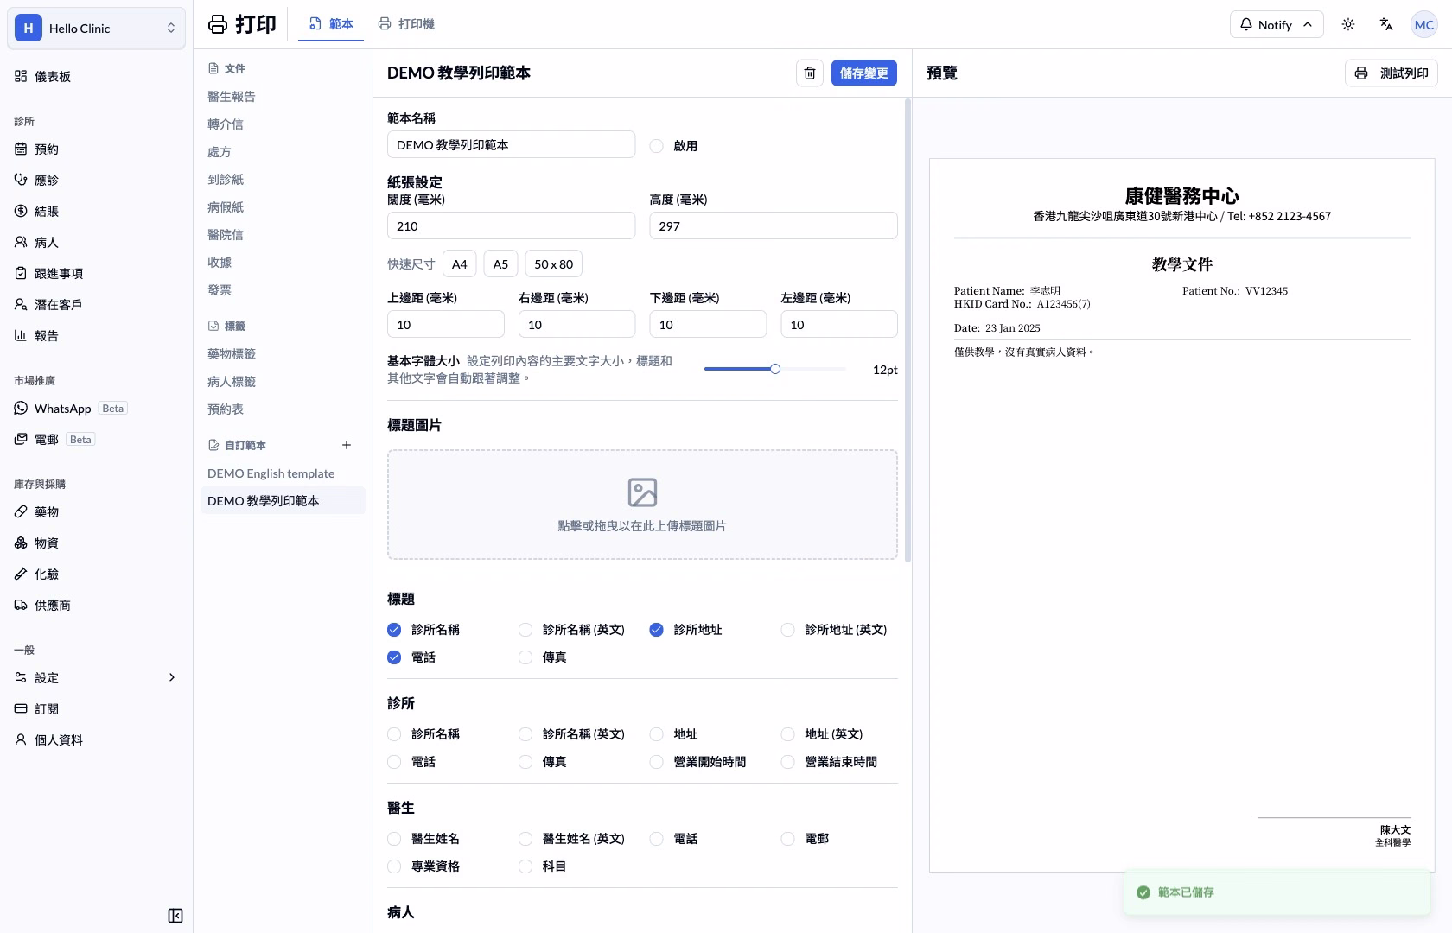Click 儲存變更 save button
The height and width of the screenshot is (933, 1452).
coord(864,73)
